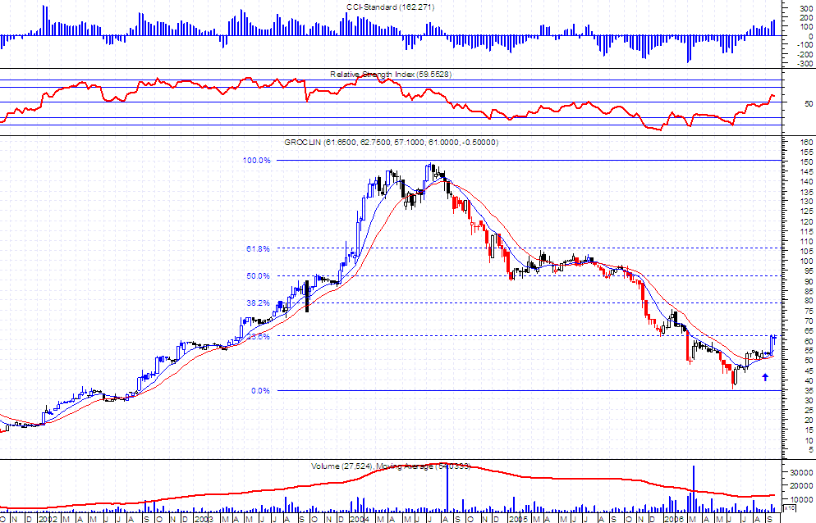The width and height of the screenshot is (816, 523).
Task: Click the GROCLIN price chart title
Action: (x=392, y=143)
